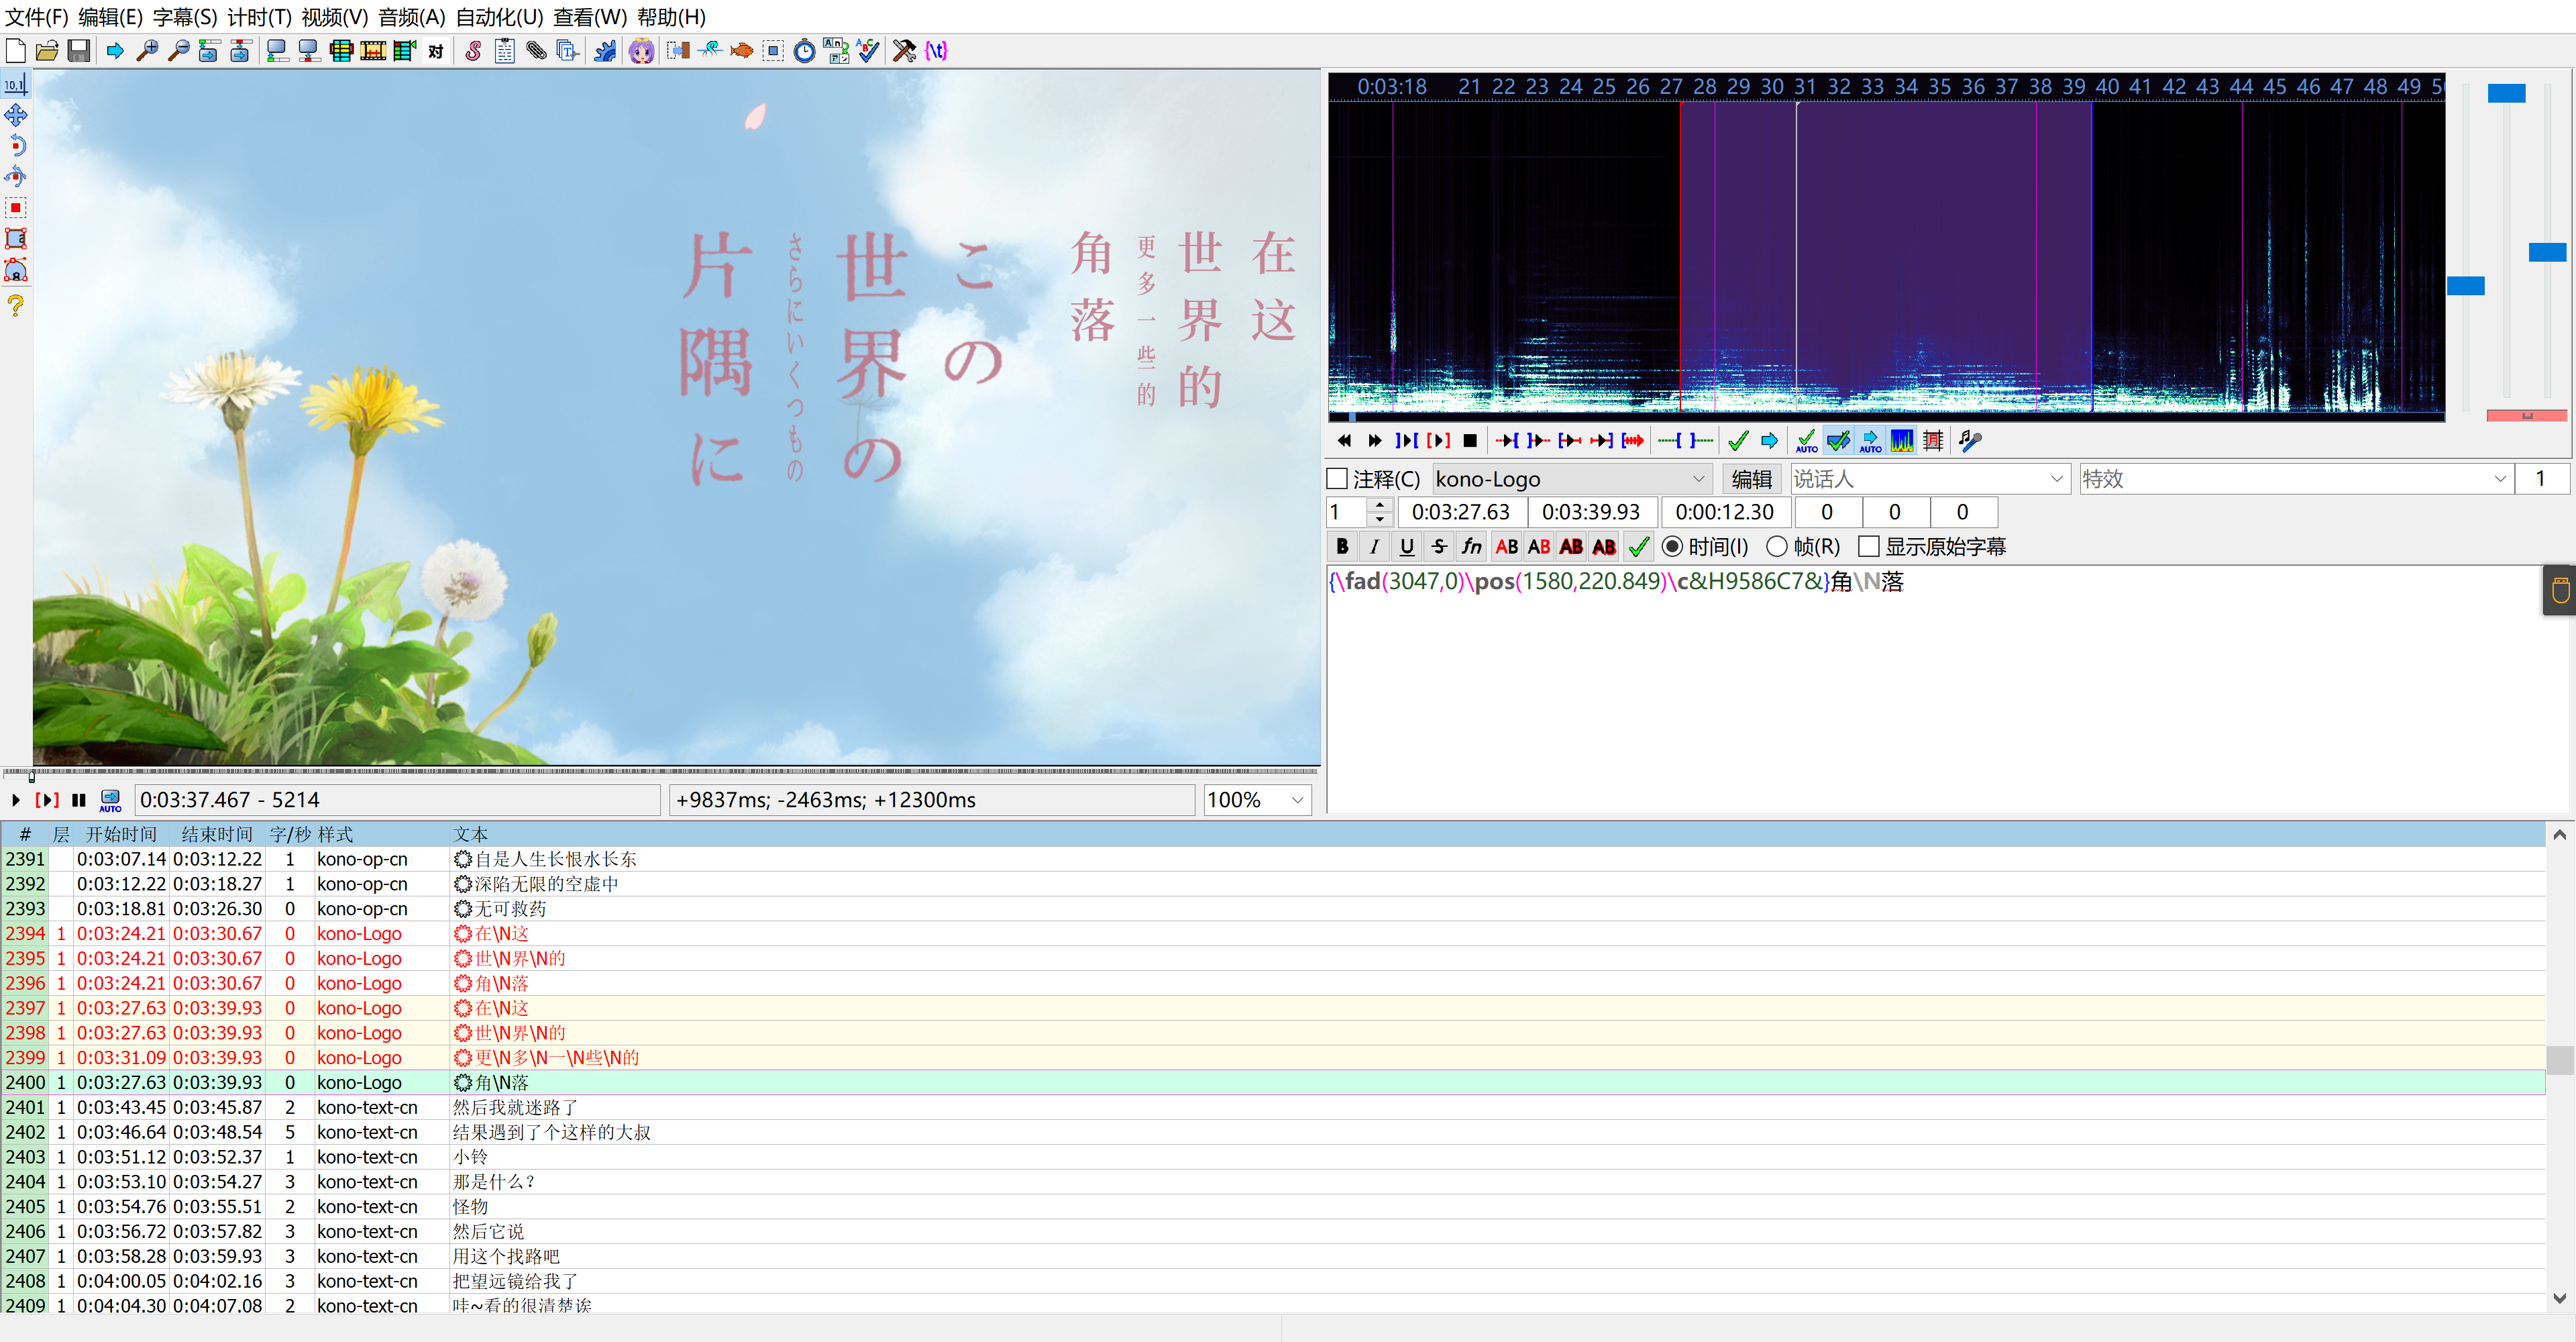This screenshot has width=2576, height=1342.
Task: Open Automation manager blue gear icon
Action: click(x=605, y=50)
